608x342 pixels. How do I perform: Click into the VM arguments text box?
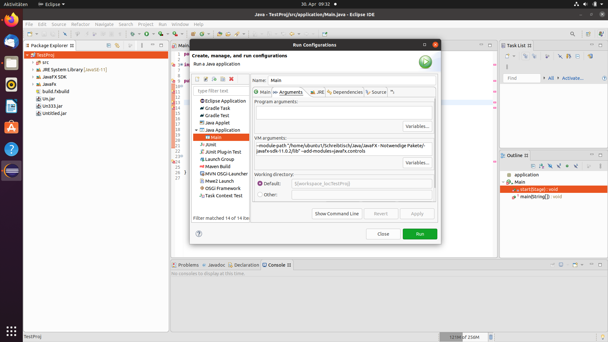click(x=344, y=149)
